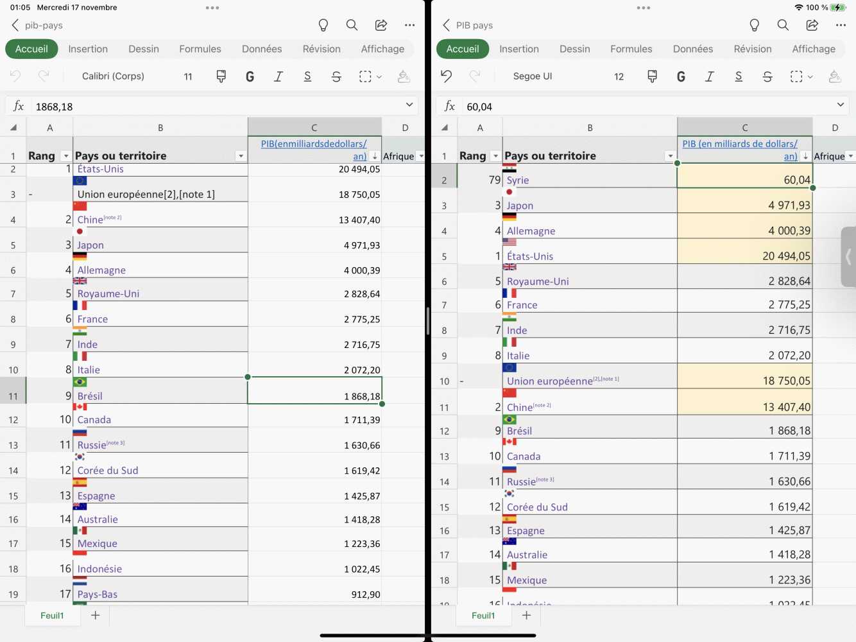The width and height of the screenshot is (856, 642).
Task: Toggle bold G in left window toolbar
Action: pos(250,76)
